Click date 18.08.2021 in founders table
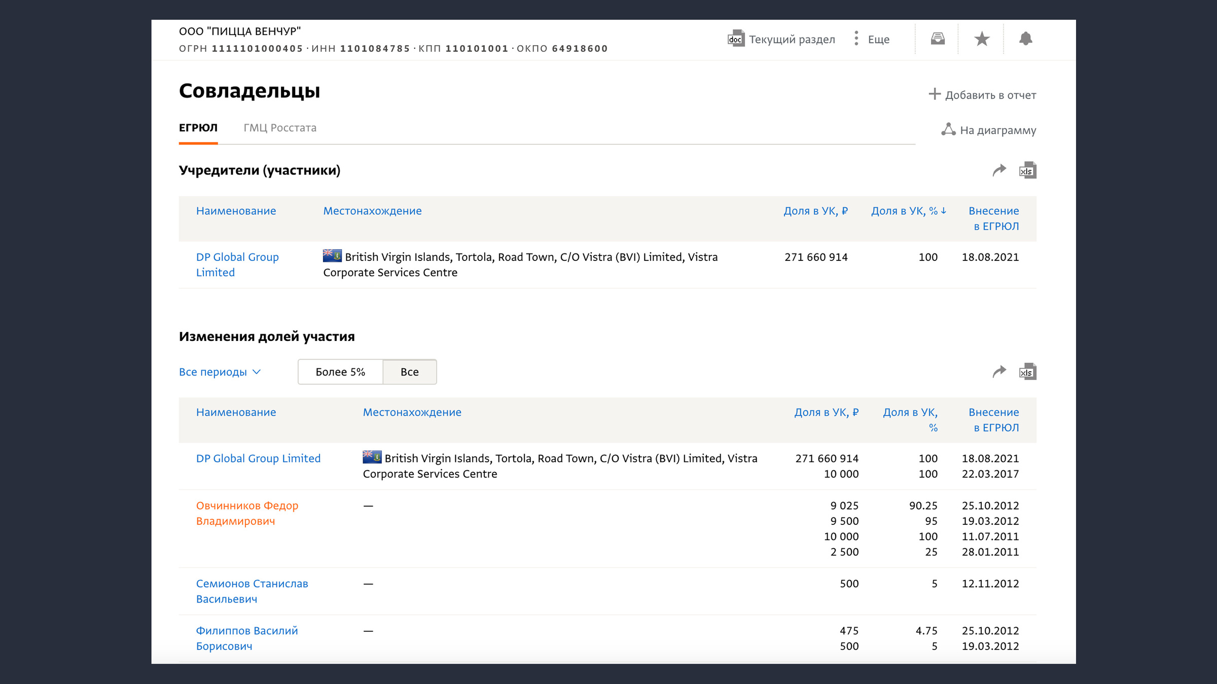 [x=990, y=257]
